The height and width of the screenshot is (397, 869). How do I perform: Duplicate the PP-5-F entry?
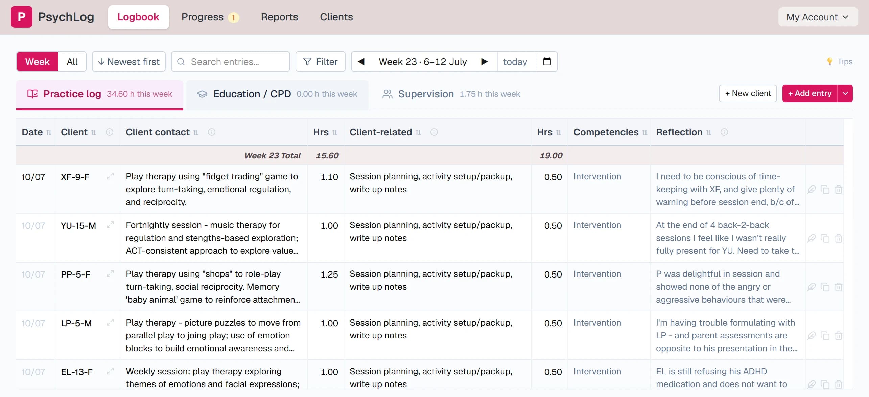pos(825,287)
